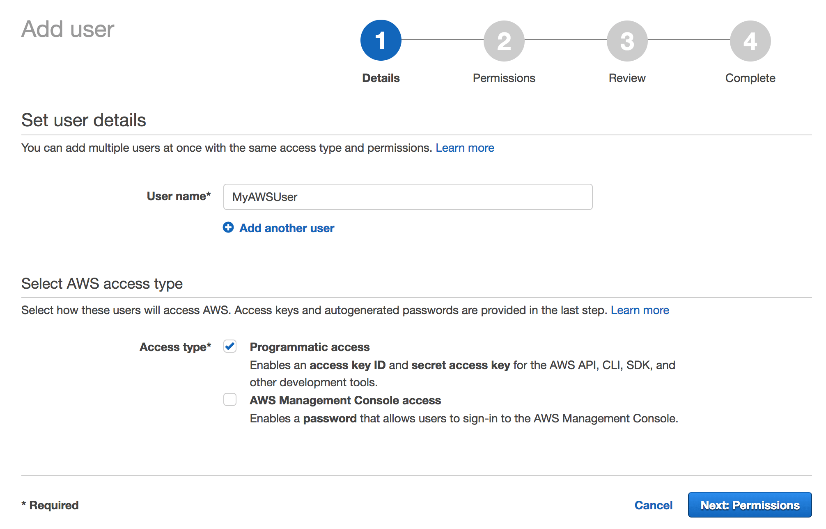
Task: Click the step 4 Complete circle
Action: pos(750,40)
